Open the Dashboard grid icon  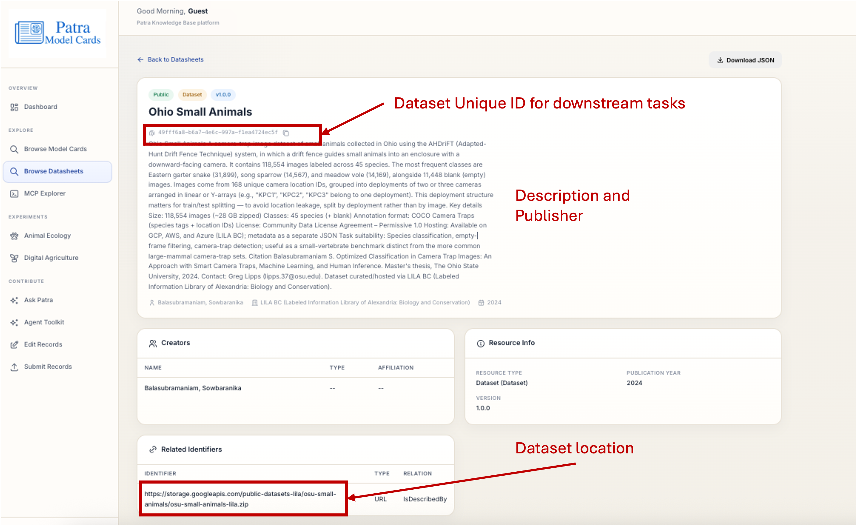click(14, 107)
